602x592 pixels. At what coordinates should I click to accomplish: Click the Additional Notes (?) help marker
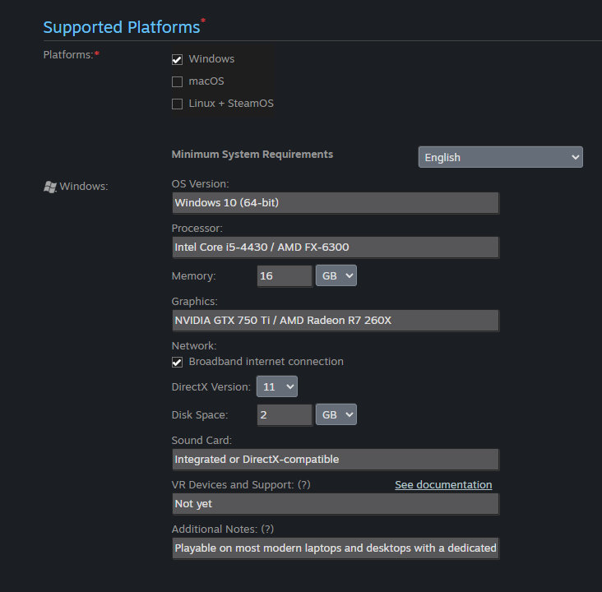click(x=267, y=530)
